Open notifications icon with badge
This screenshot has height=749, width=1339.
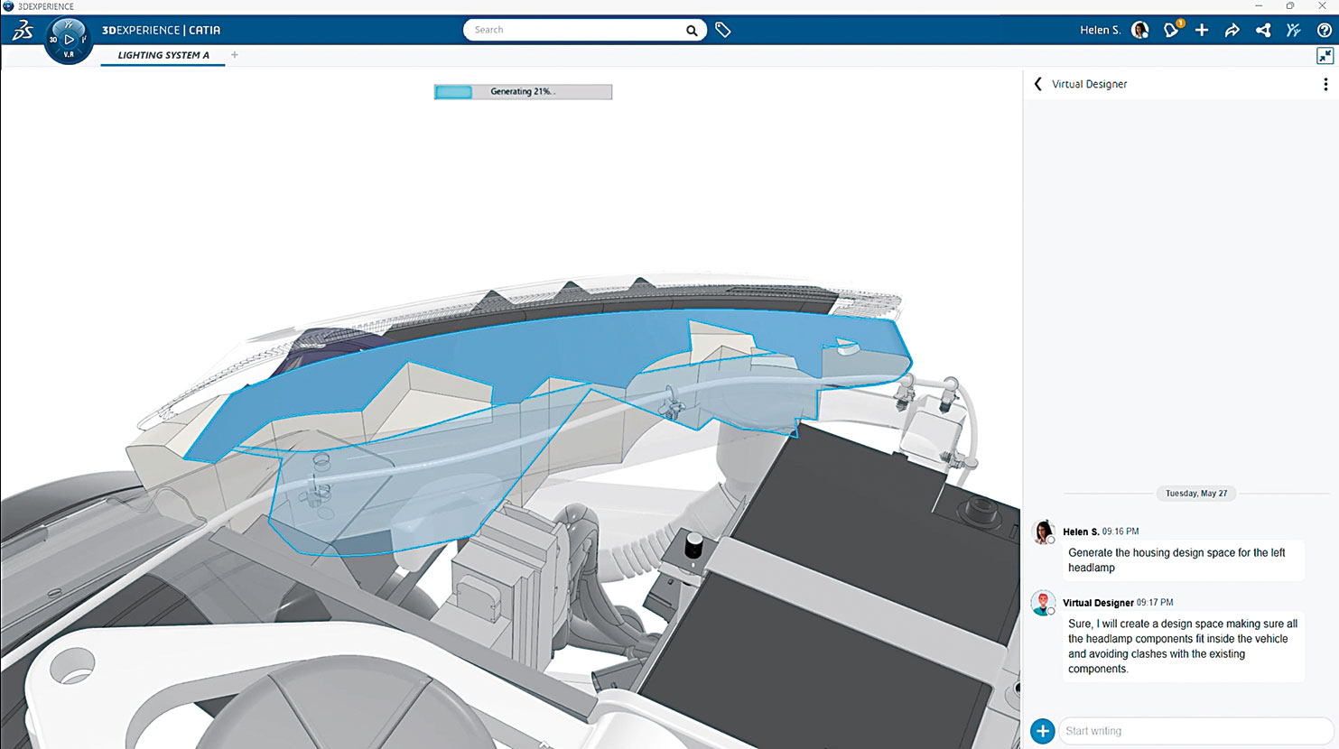click(1172, 30)
